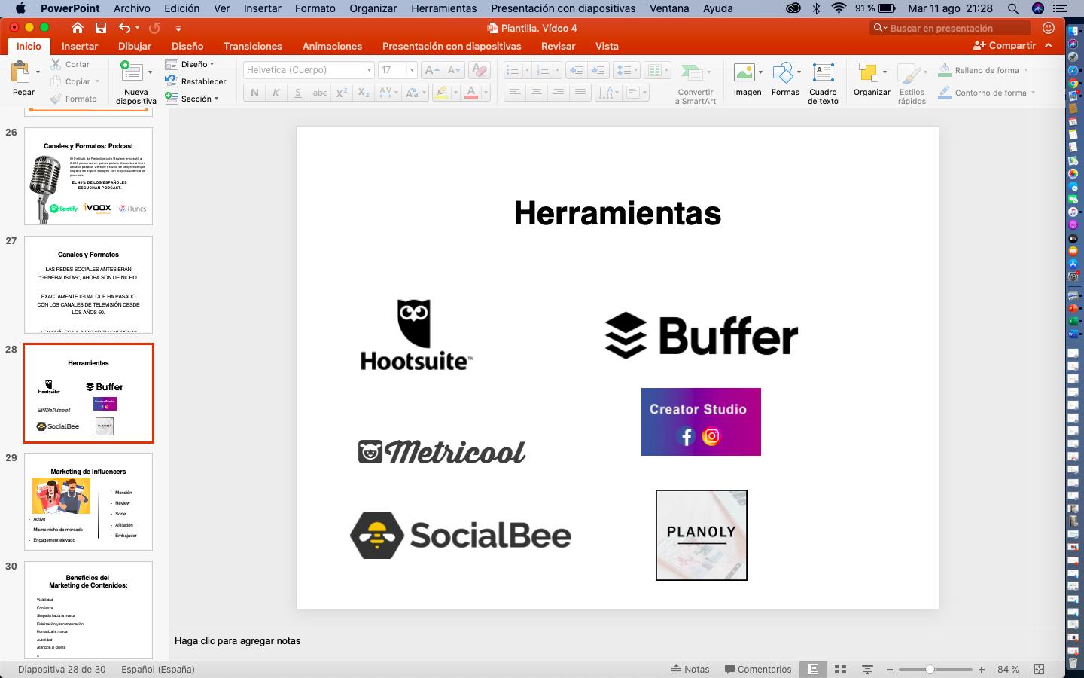Align text left
Screen dimensions: 1084x678
click(x=515, y=93)
